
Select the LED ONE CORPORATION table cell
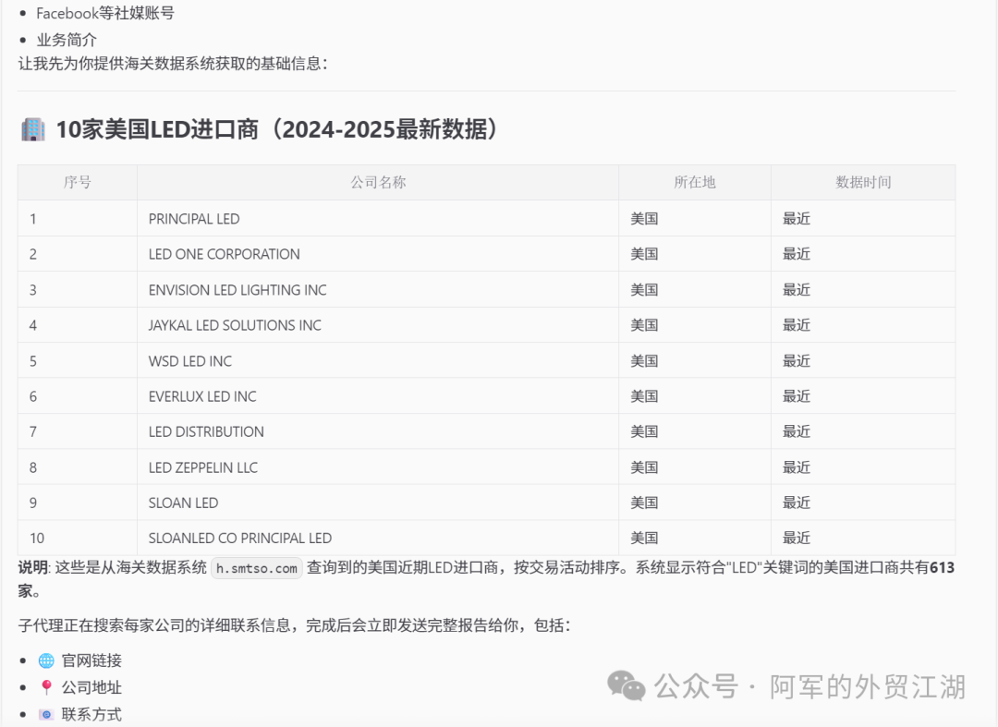[224, 254]
